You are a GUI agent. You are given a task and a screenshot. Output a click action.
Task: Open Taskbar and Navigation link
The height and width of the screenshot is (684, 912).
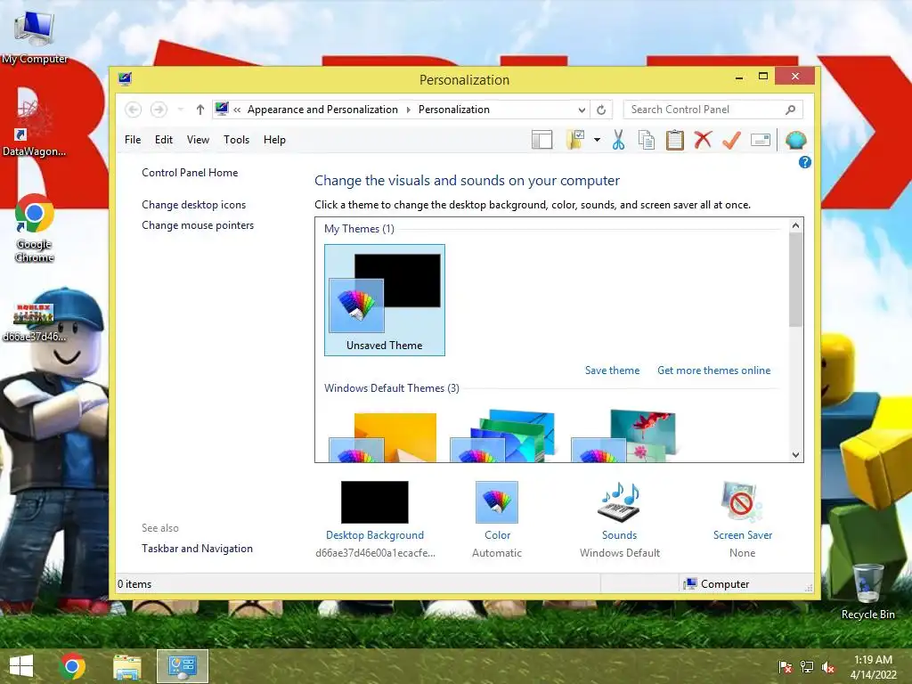coord(197,549)
